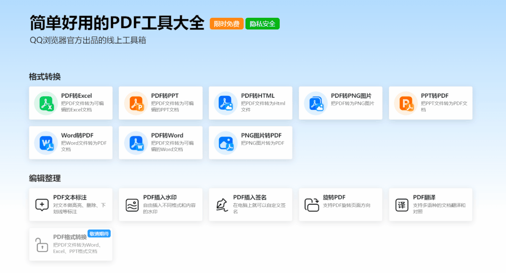Click description 对文本做高亮、删除、下划线等标注
This screenshot has height=273, width=506.
pos(79,208)
